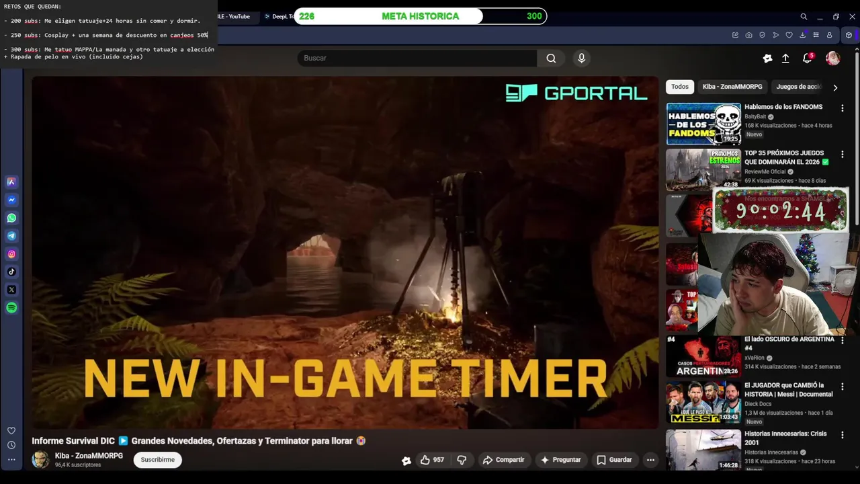Switch to the DeepL browser tab
Viewport: 860px width, 484px height.
pos(278,16)
